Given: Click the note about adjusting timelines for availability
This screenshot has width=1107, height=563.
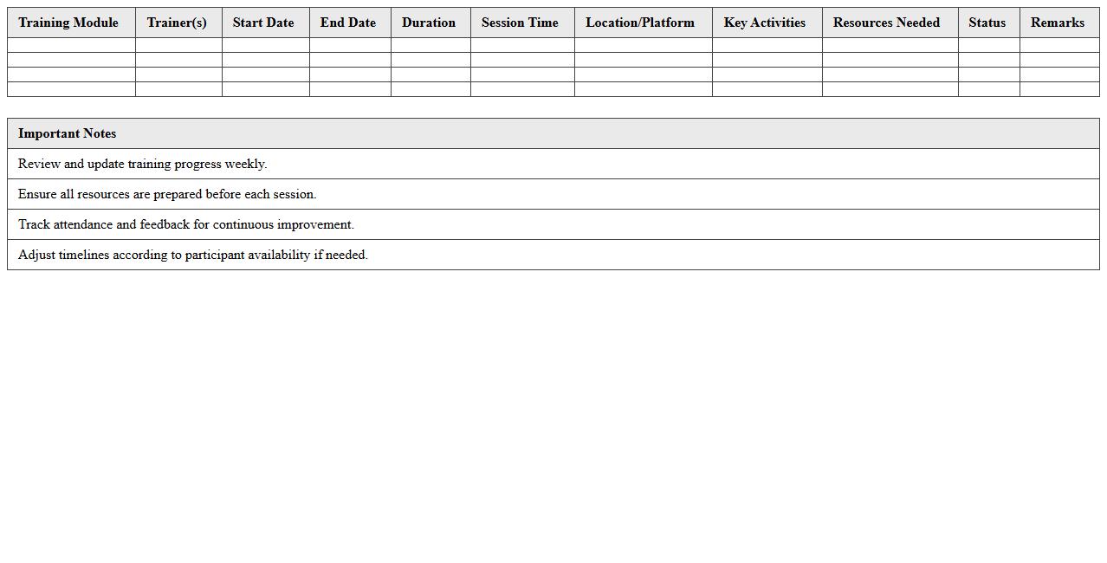Looking at the screenshot, I should 553,255.
